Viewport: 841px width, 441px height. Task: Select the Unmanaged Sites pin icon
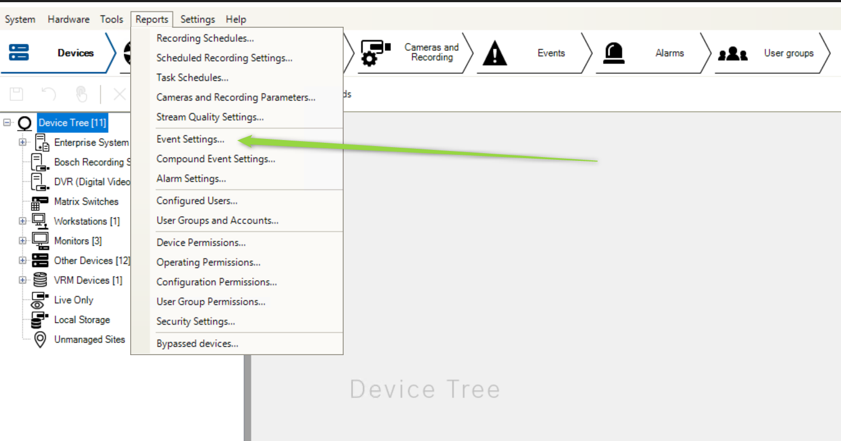39,339
